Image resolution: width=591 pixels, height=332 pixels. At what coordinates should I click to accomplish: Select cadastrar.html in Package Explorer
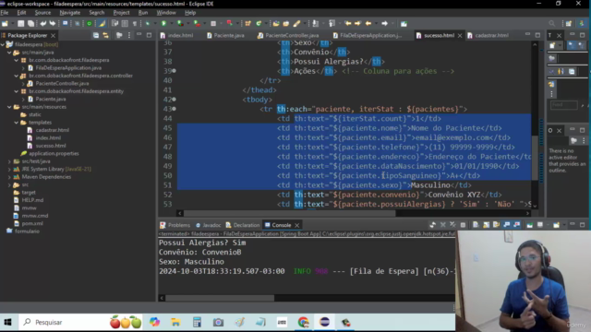tap(52, 130)
